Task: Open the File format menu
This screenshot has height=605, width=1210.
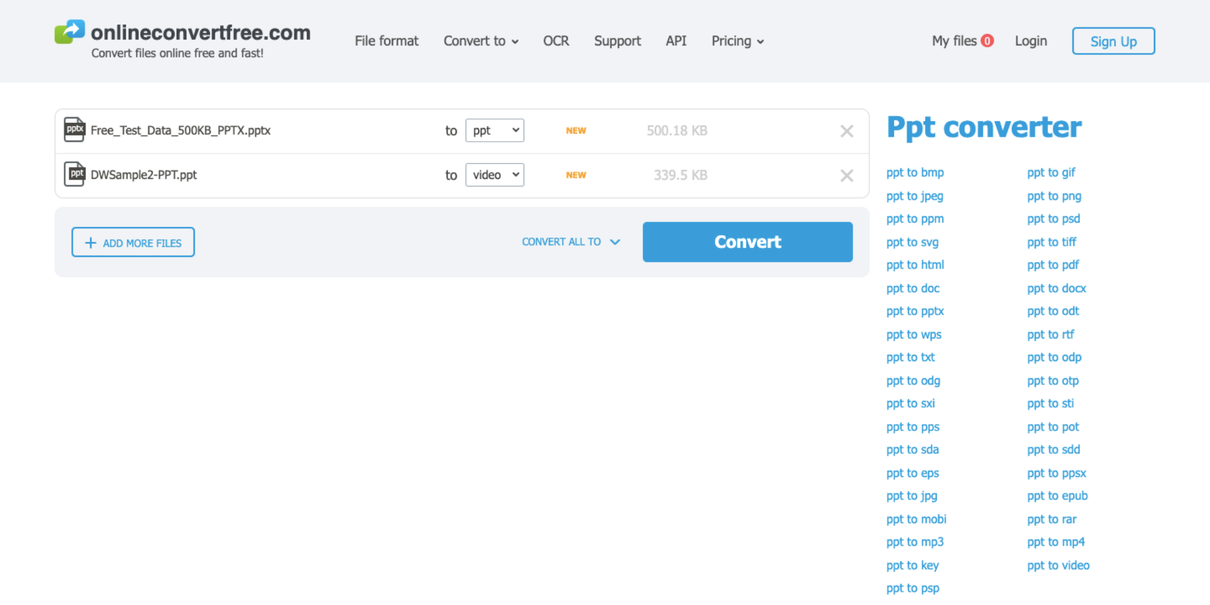Action: [x=386, y=40]
